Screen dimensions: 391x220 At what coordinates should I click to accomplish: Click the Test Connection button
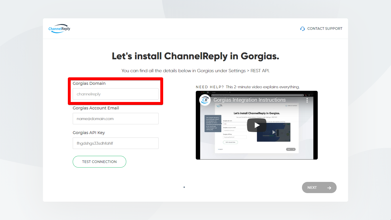point(99,162)
